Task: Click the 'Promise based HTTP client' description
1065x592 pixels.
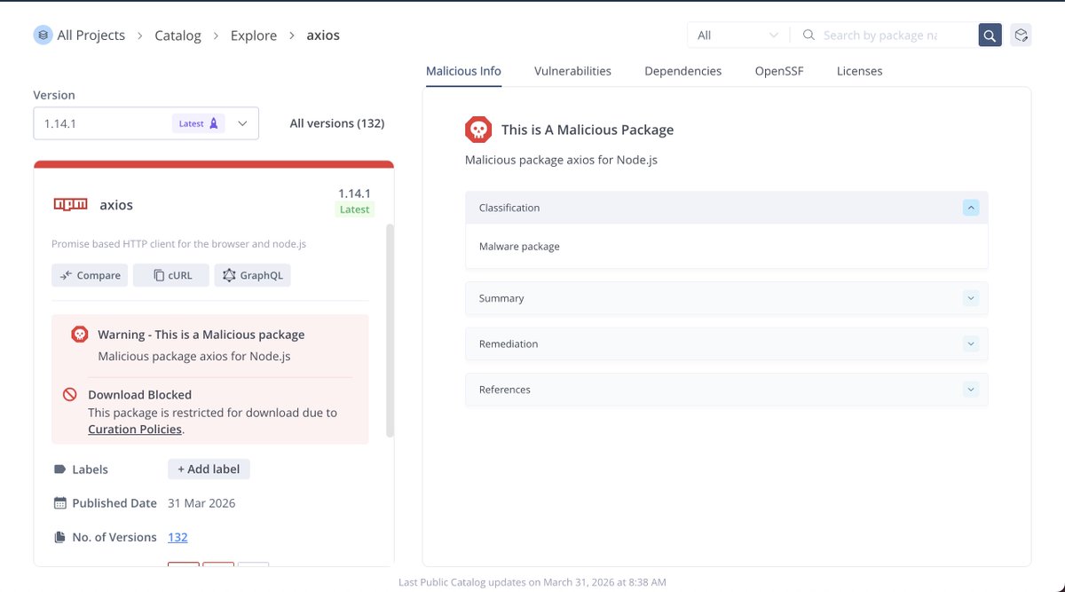Action: (178, 243)
